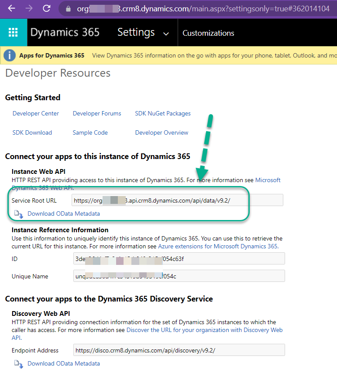Open SDK NuGet Packages link
337x376 pixels.
coord(163,113)
